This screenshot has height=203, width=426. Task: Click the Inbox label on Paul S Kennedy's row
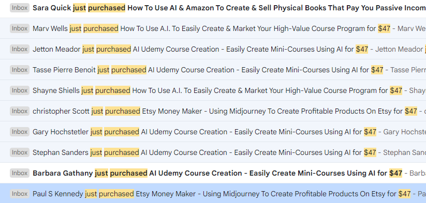tap(20, 194)
